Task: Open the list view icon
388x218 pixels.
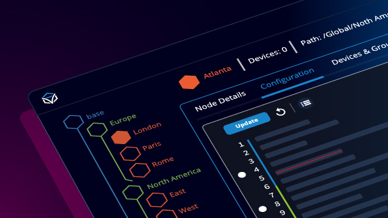Action: [306, 103]
